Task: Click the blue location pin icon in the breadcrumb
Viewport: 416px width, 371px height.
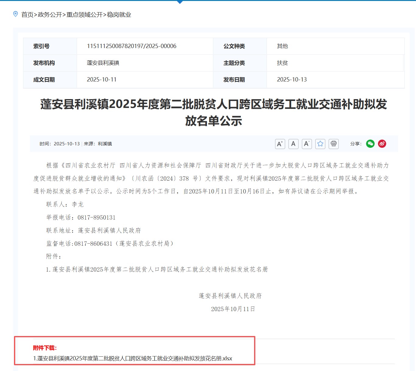Action: (16, 14)
